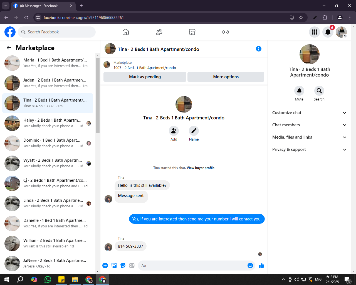The width and height of the screenshot is (356, 285).
Task: Open Maria 1 Bed 1 Bath conversation
Action: 48,63
